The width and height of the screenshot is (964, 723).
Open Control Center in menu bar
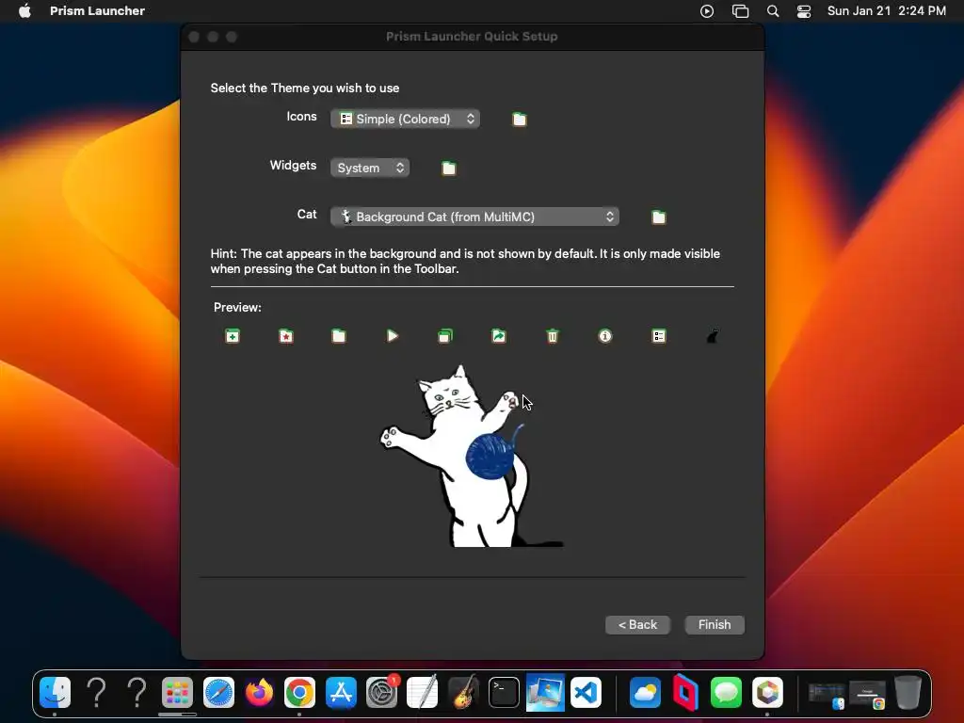click(x=804, y=11)
